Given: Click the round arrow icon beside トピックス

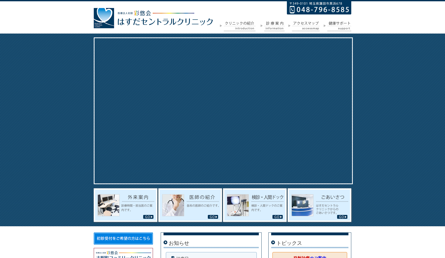Looking at the screenshot, I should coord(273,243).
